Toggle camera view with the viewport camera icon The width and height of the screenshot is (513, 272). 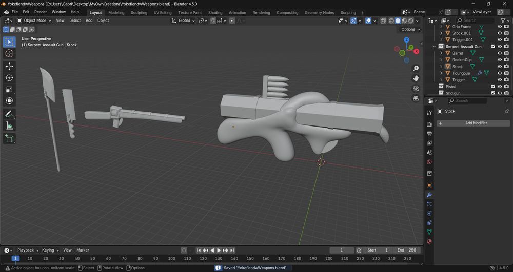(416, 88)
